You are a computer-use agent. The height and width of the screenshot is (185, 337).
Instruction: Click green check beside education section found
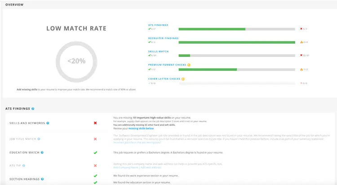pyautogui.click(x=95, y=183)
